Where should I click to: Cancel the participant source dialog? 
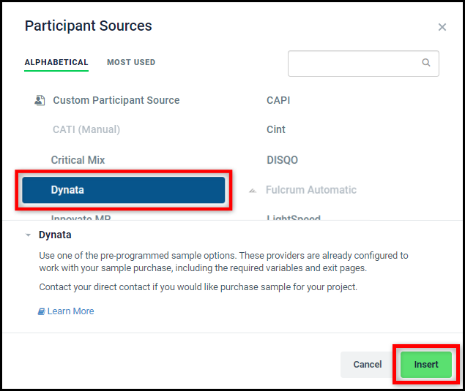point(367,365)
